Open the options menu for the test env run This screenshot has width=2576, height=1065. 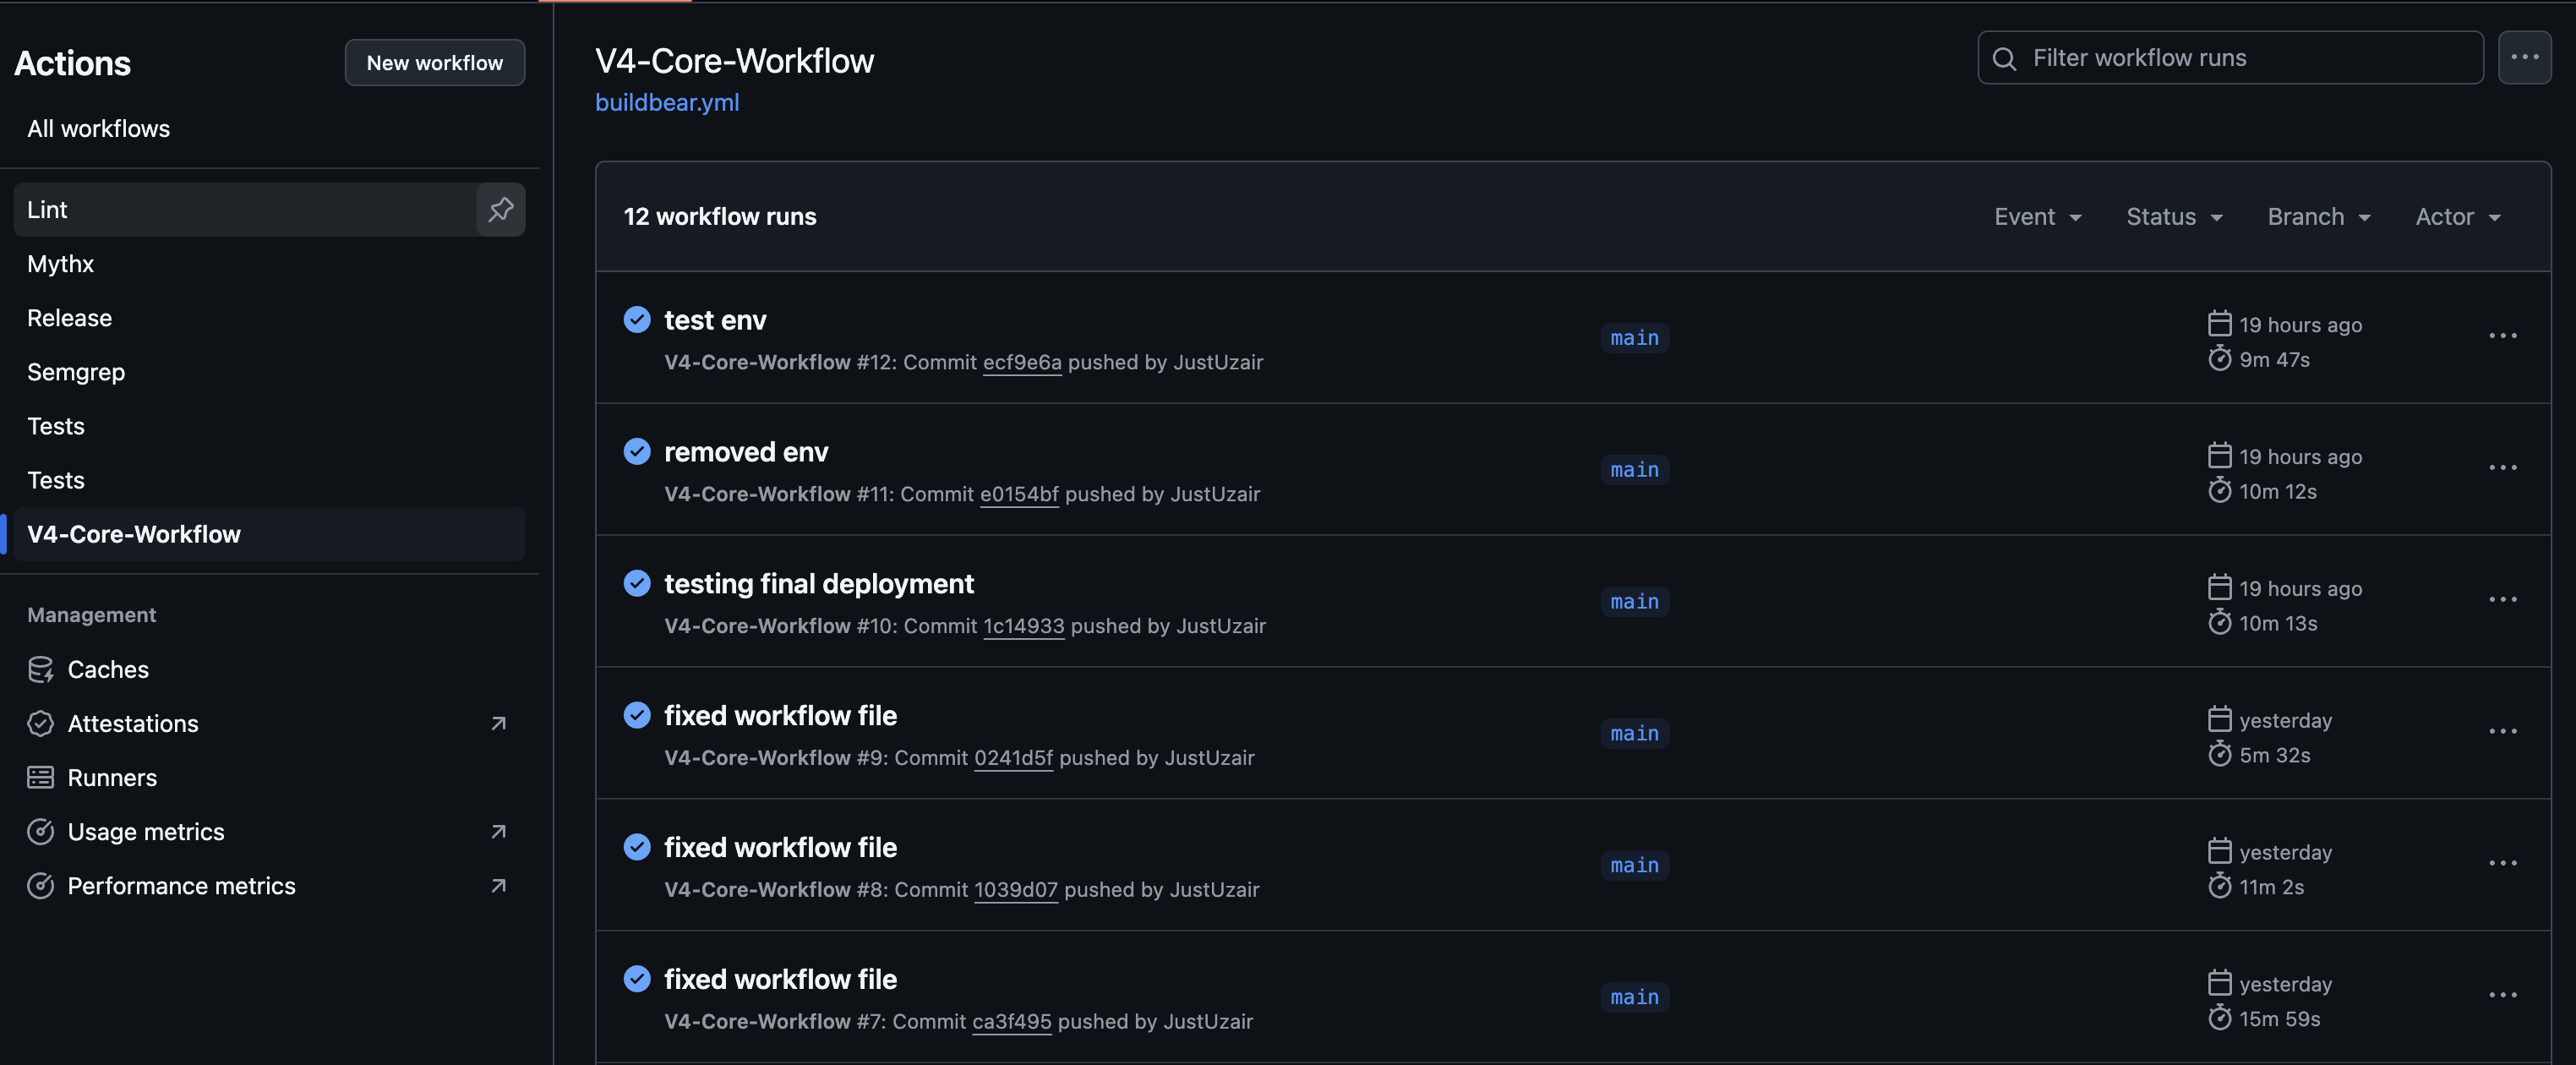[x=2504, y=337]
